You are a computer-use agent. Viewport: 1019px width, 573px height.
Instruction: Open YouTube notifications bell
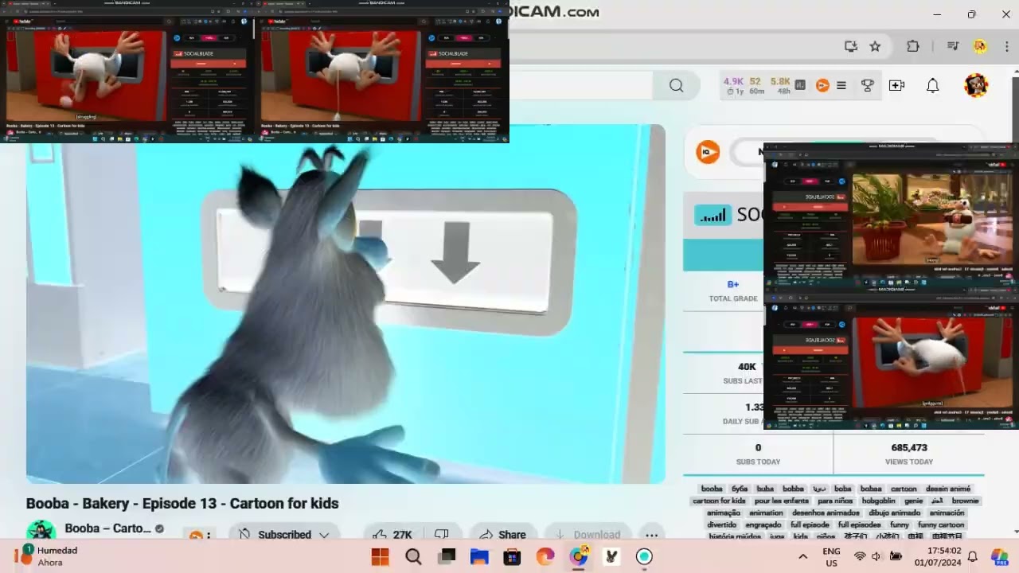click(x=932, y=85)
